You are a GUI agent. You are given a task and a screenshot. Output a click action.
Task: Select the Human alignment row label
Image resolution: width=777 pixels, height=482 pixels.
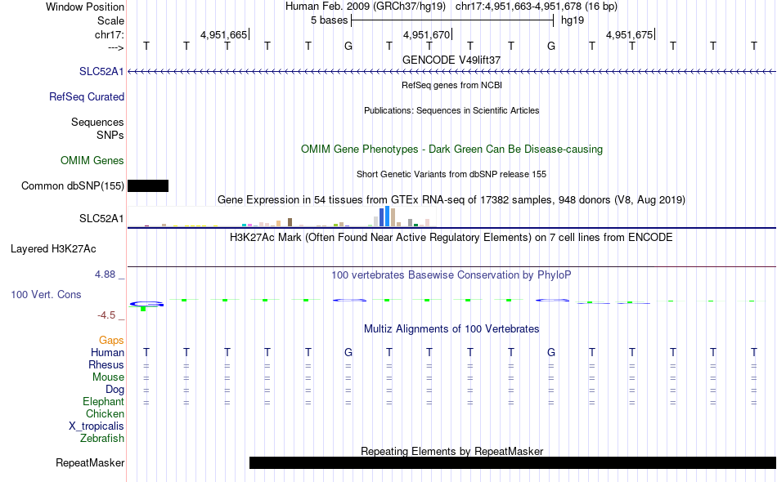[107, 352]
